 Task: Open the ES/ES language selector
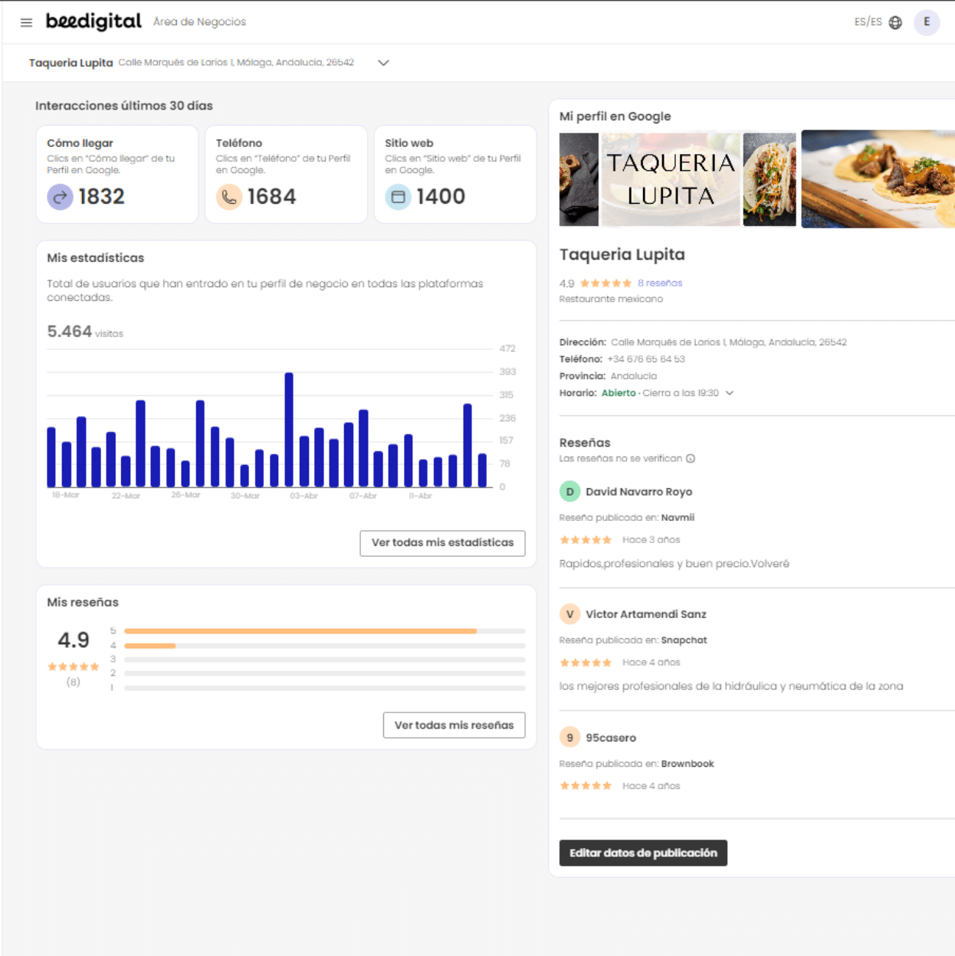pos(868,22)
